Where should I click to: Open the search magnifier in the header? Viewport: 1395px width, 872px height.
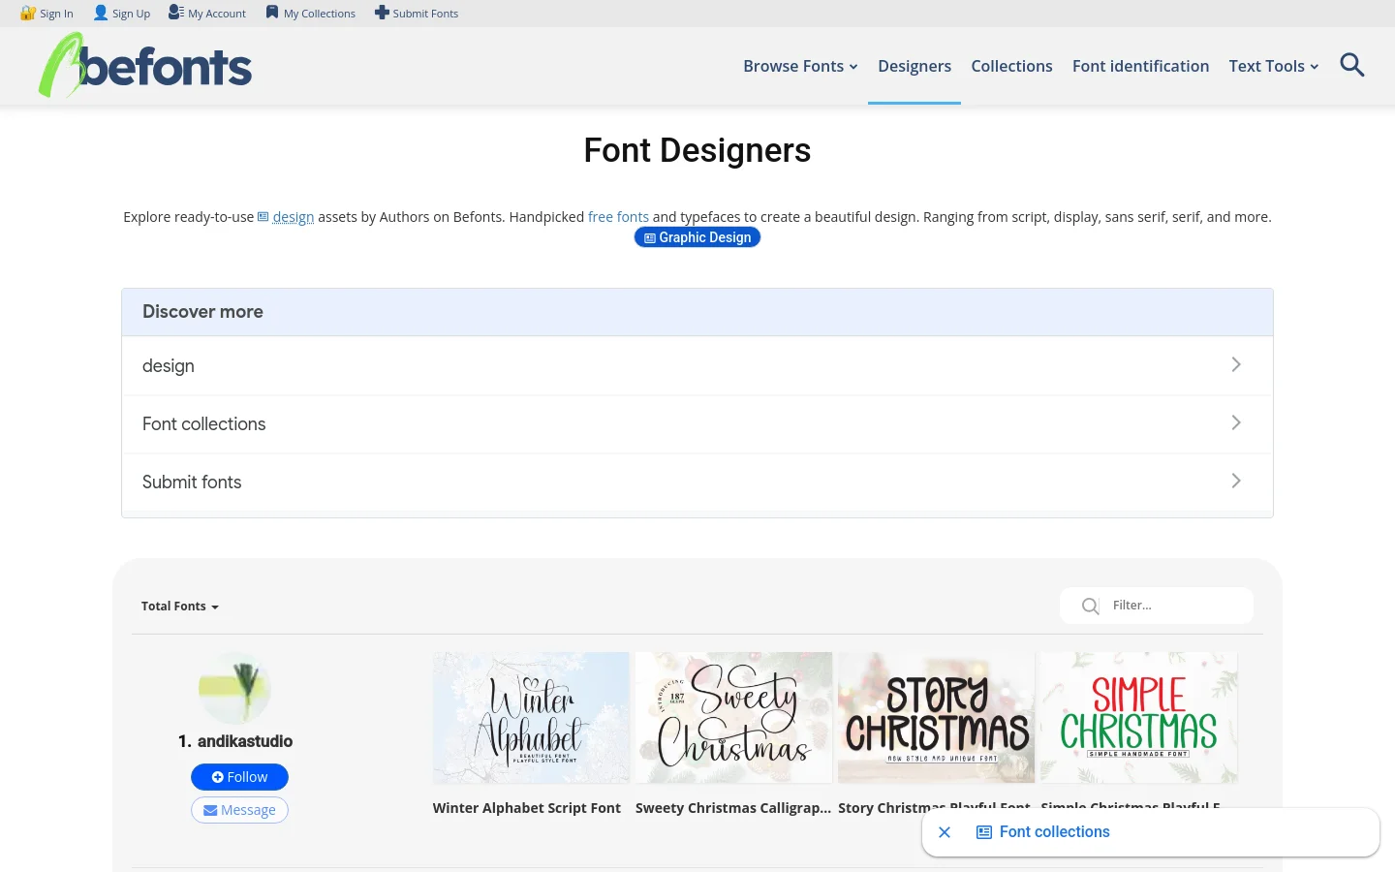(1351, 65)
